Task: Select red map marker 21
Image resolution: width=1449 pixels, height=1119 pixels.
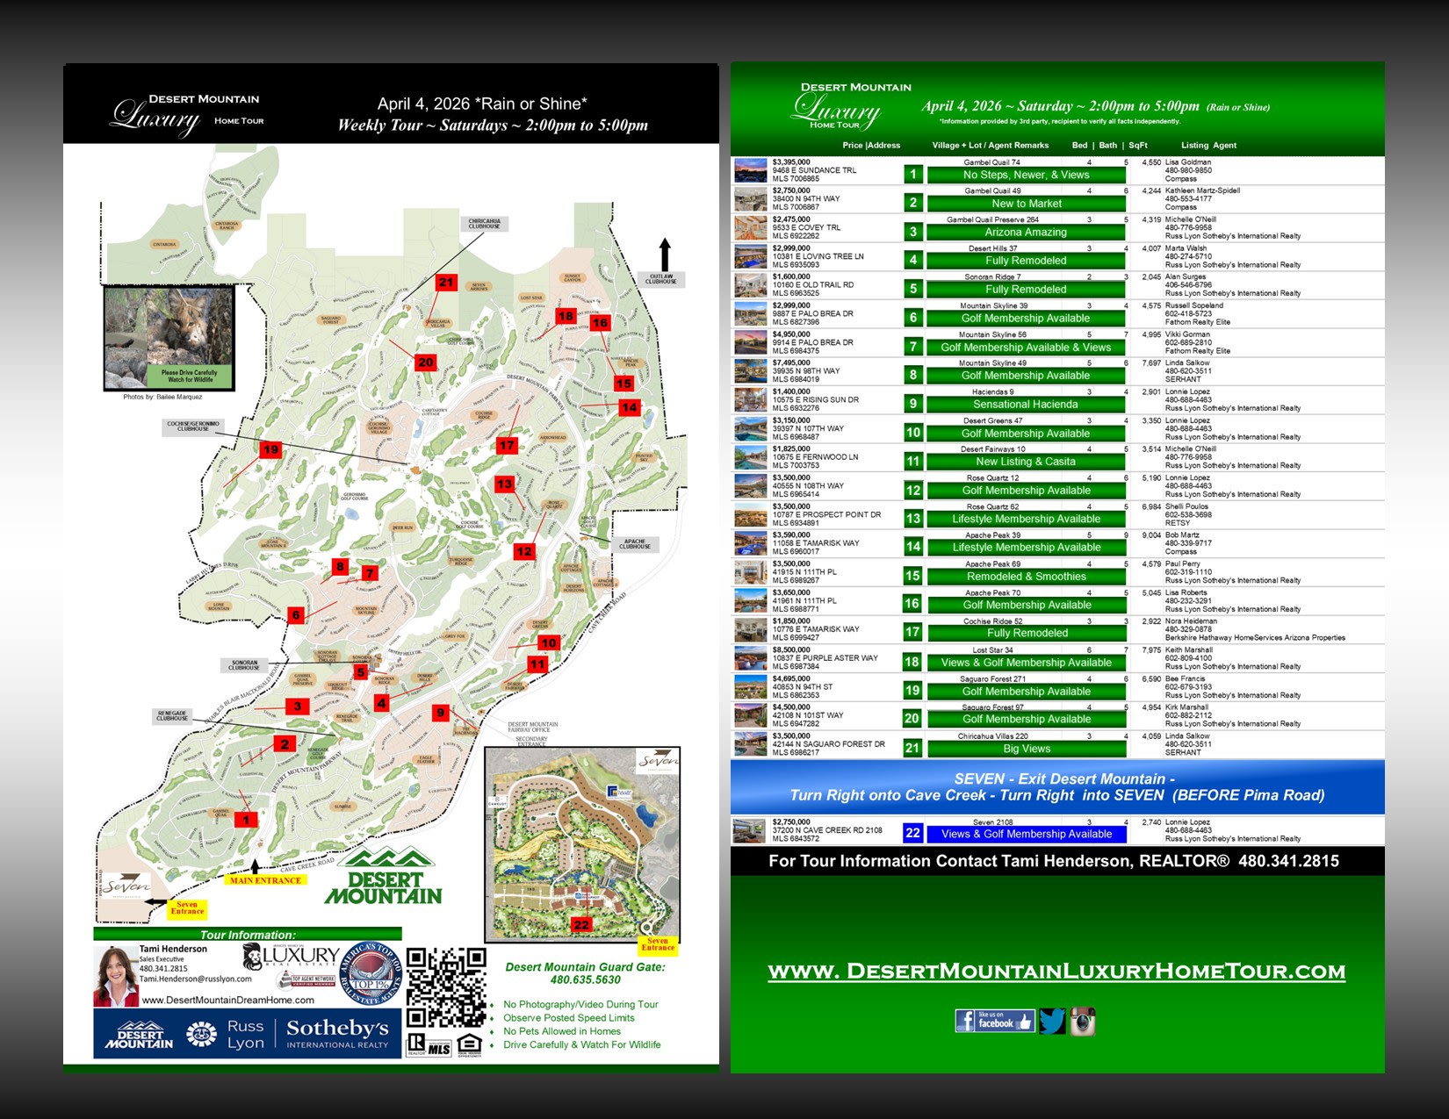Action: [x=446, y=283]
